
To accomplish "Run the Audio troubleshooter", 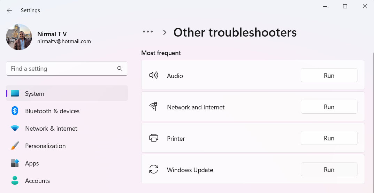I will (x=329, y=75).
